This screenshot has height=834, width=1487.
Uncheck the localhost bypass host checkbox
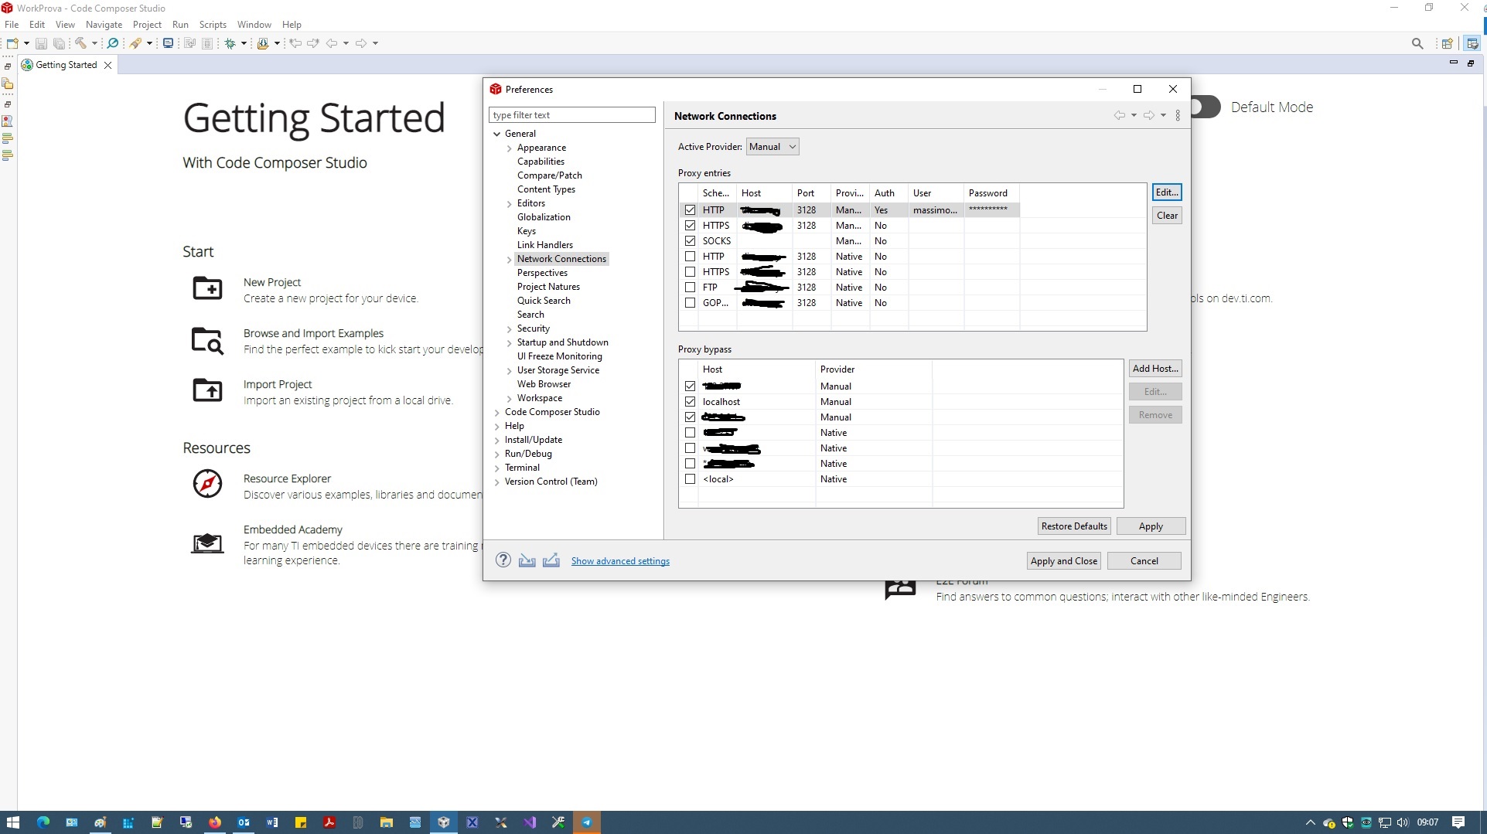pyautogui.click(x=691, y=402)
